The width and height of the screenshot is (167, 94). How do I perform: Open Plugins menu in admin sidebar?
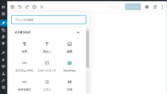pos(3,59)
